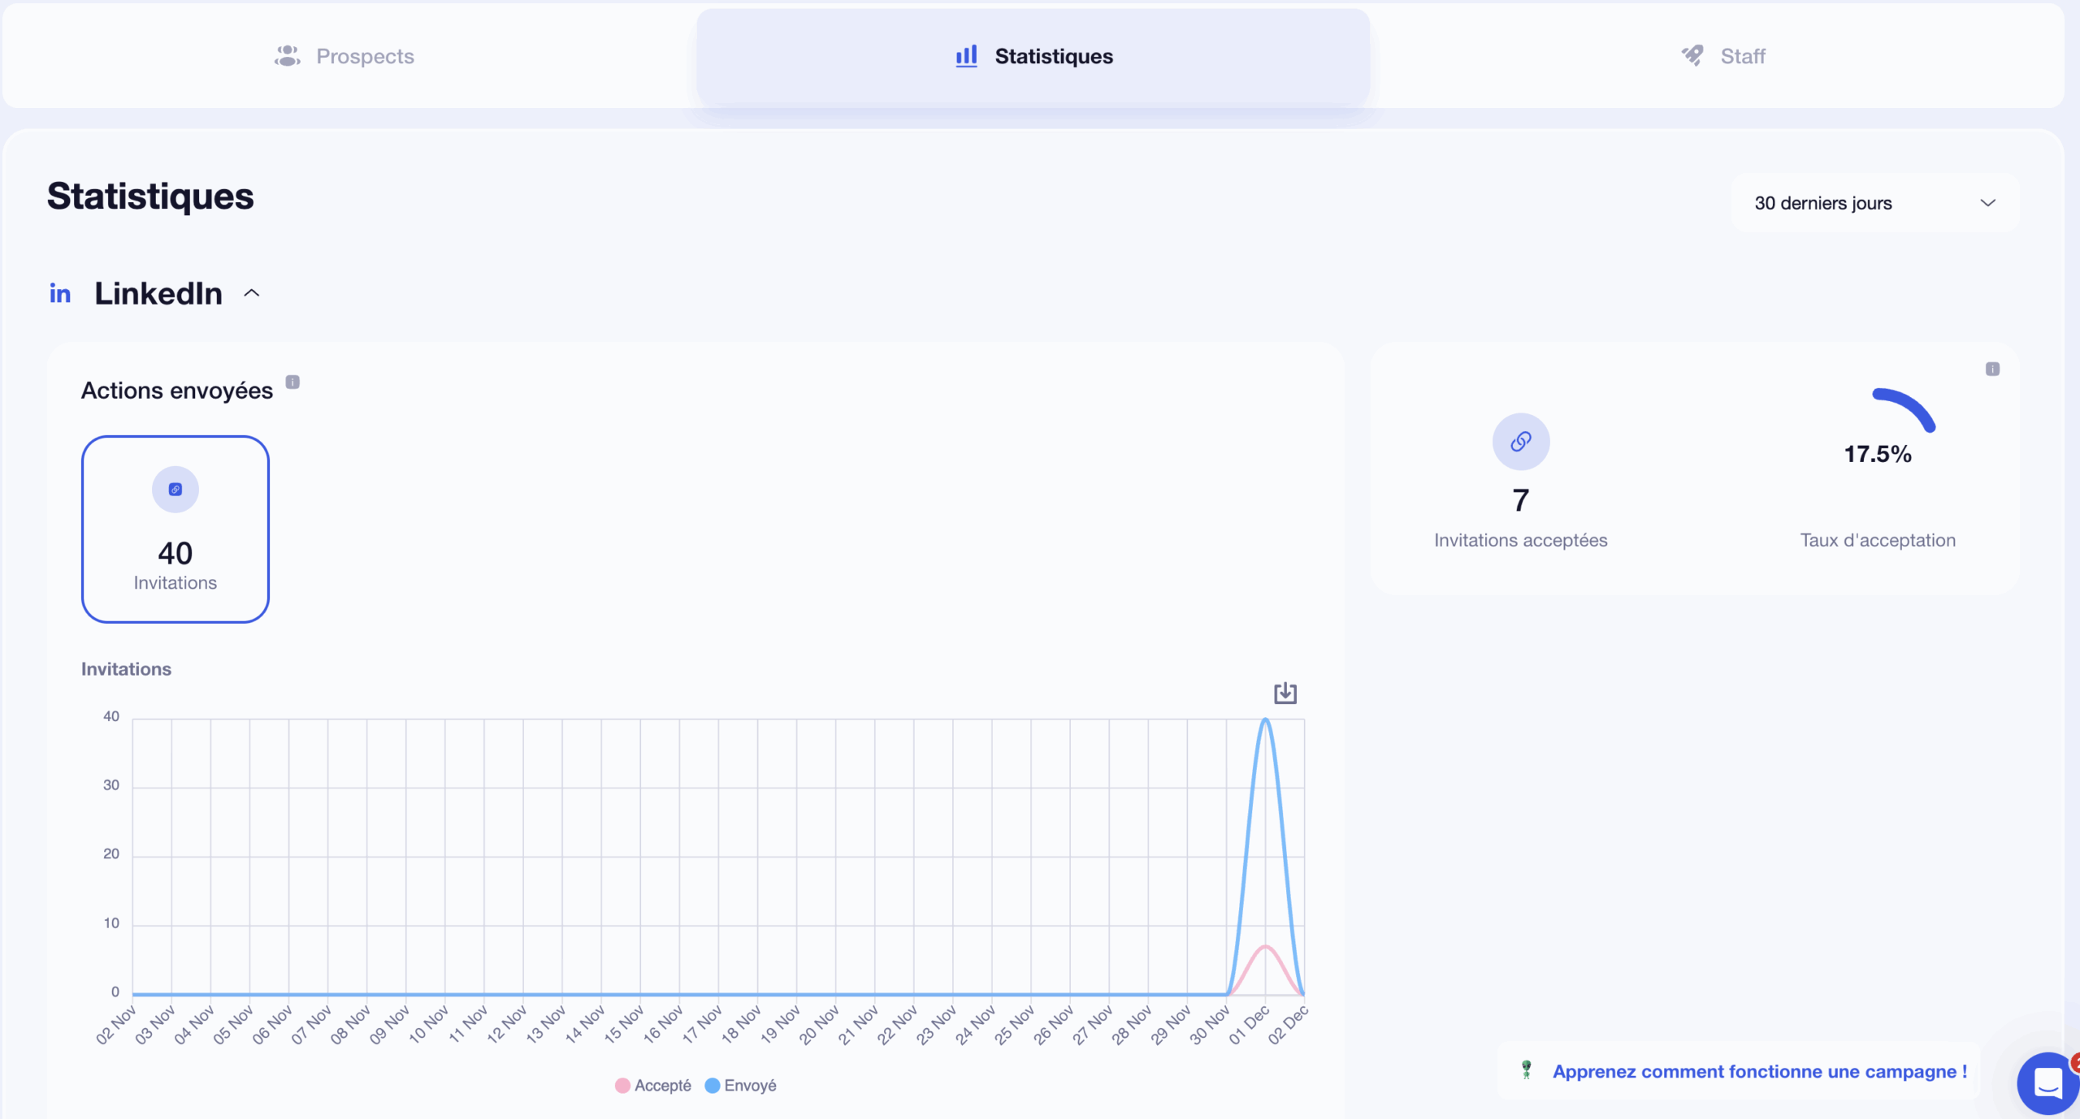Click the Statistiques bar chart icon
2080x1119 pixels.
click(965, 56)
